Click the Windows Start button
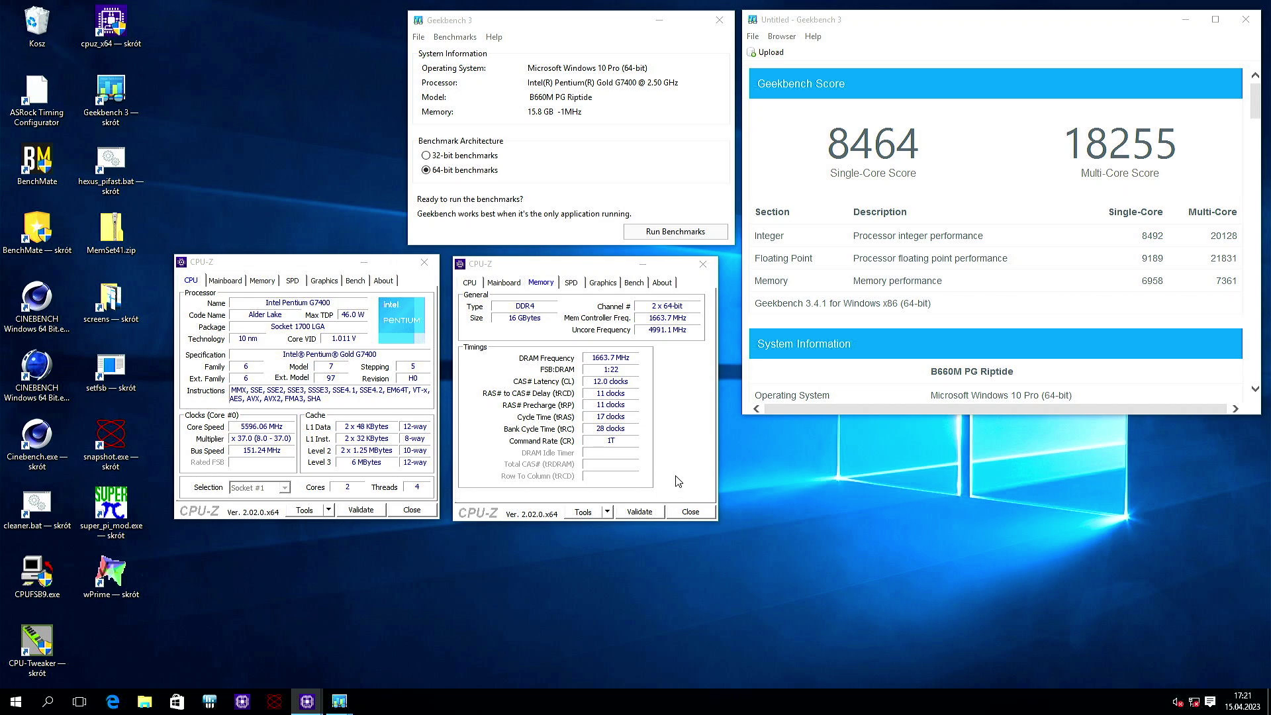The width and height of the screenshot is (1271, 715). (x=16, y=702)
